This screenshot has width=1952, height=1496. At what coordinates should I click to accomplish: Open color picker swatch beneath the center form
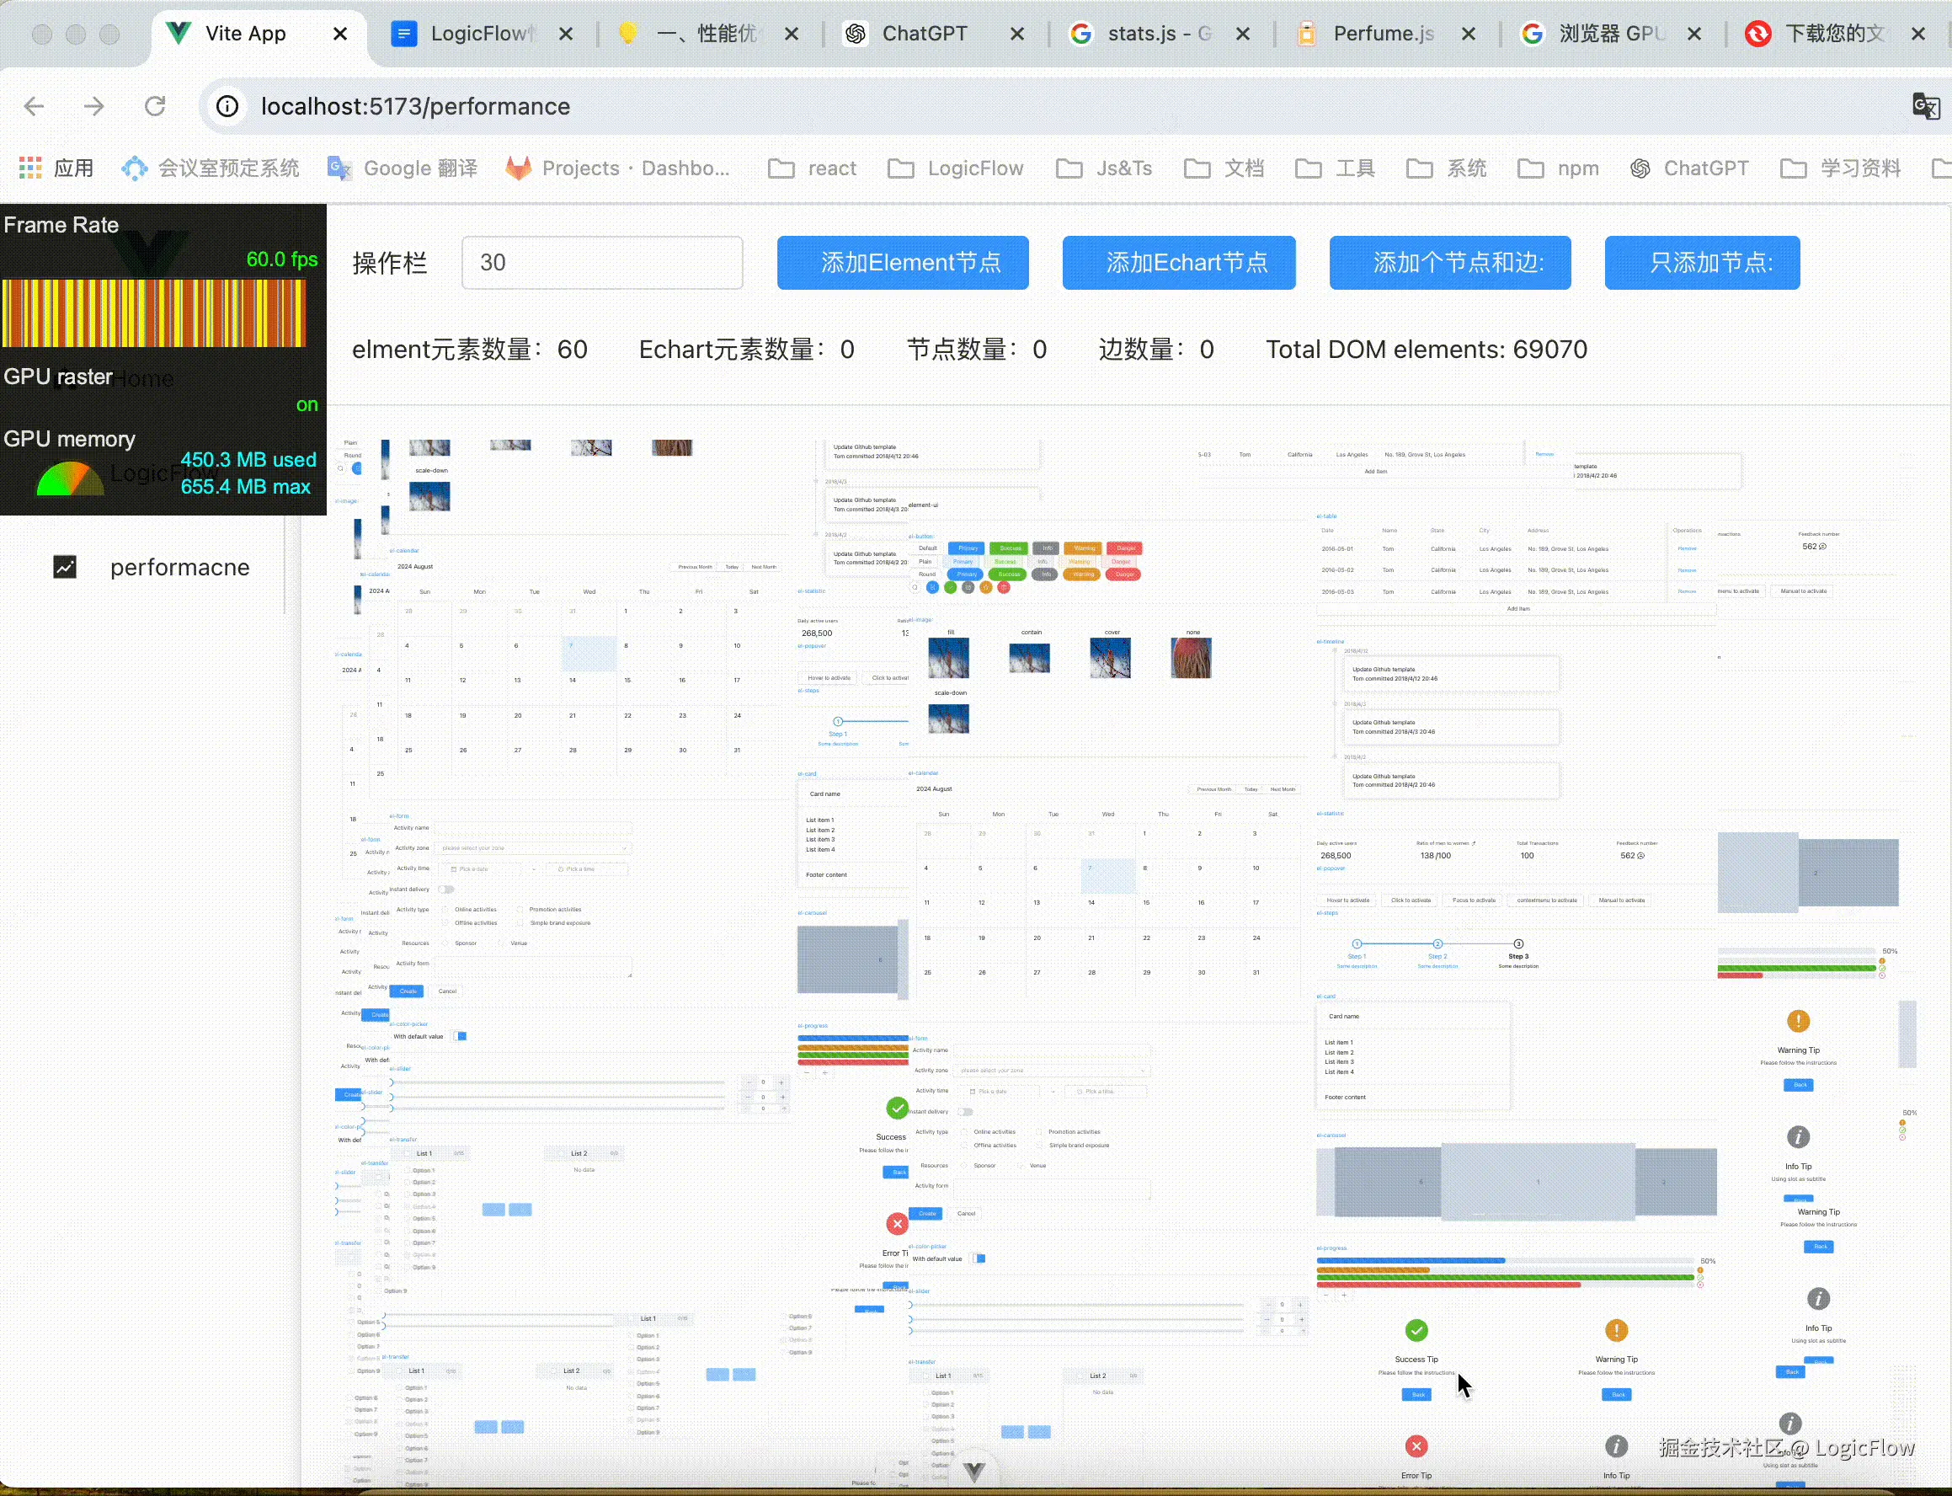[x=979, y=1258]
